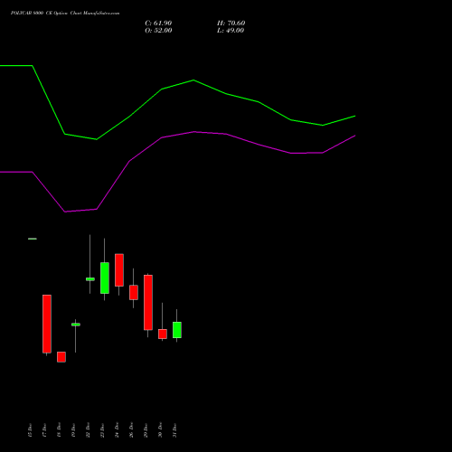Click the open value O: 52.00

tap(158, 31)
